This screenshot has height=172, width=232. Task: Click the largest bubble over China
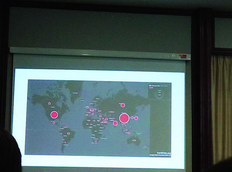(124, 118)
